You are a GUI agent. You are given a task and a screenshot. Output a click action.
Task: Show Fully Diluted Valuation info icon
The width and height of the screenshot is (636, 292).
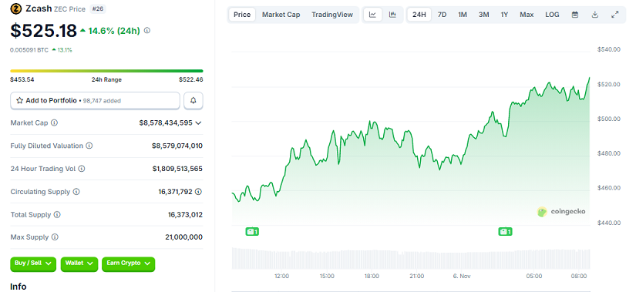pos(89,146)
